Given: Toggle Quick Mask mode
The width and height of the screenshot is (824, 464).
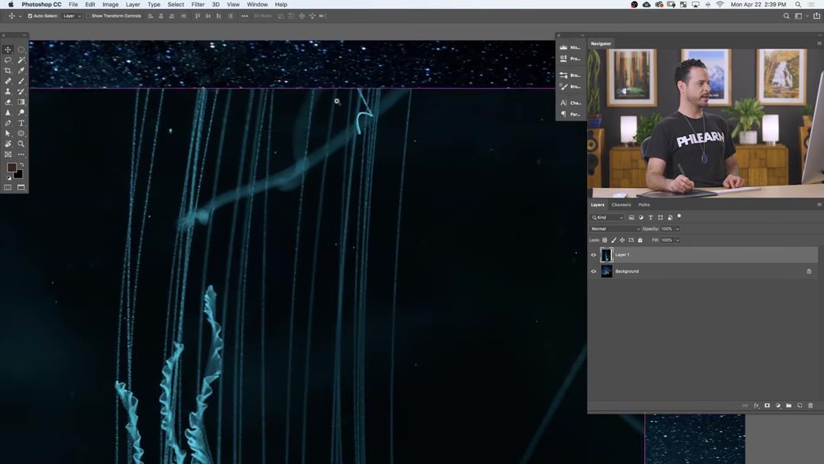Looking at the screenshot, I should click(x=8, y=187).
